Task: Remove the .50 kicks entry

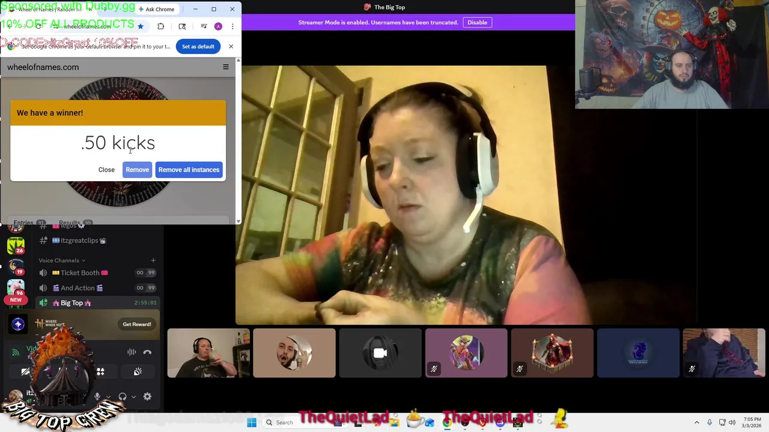Action: tap(137, 170)
